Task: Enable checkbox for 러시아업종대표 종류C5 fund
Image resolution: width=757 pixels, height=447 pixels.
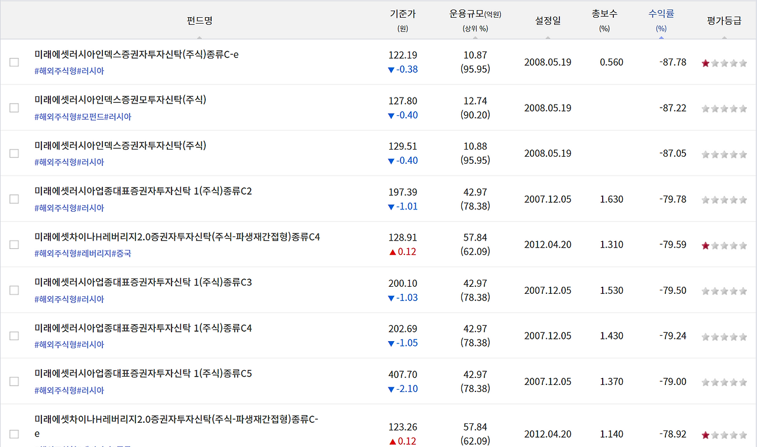Action: tap(14, 381)
